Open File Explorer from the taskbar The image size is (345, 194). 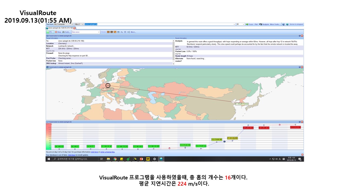coord(108,159)
